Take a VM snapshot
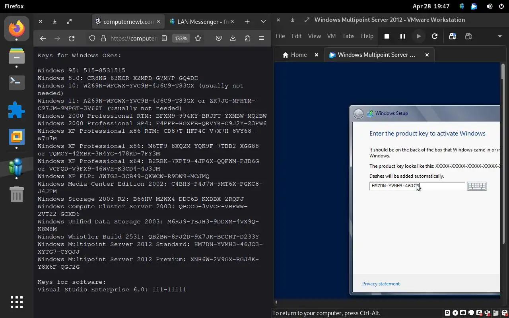509x318 pixels. coord(453,36)
